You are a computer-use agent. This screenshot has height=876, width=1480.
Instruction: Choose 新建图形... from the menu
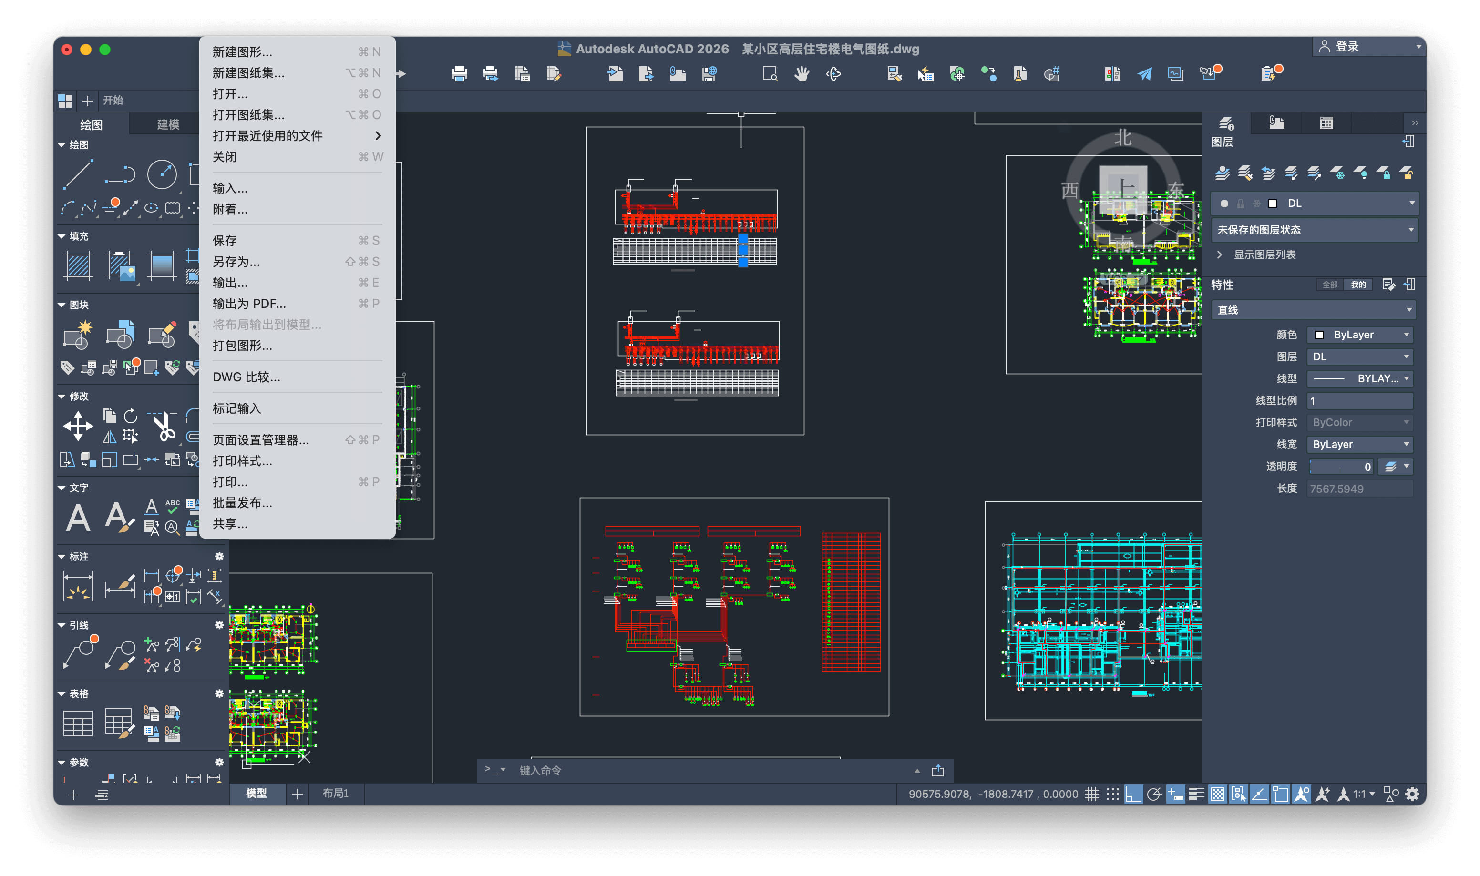[297, 52]
